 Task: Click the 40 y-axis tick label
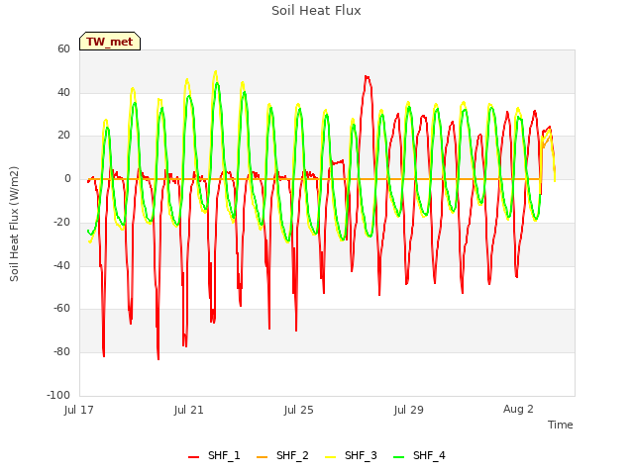click(63, 92)
